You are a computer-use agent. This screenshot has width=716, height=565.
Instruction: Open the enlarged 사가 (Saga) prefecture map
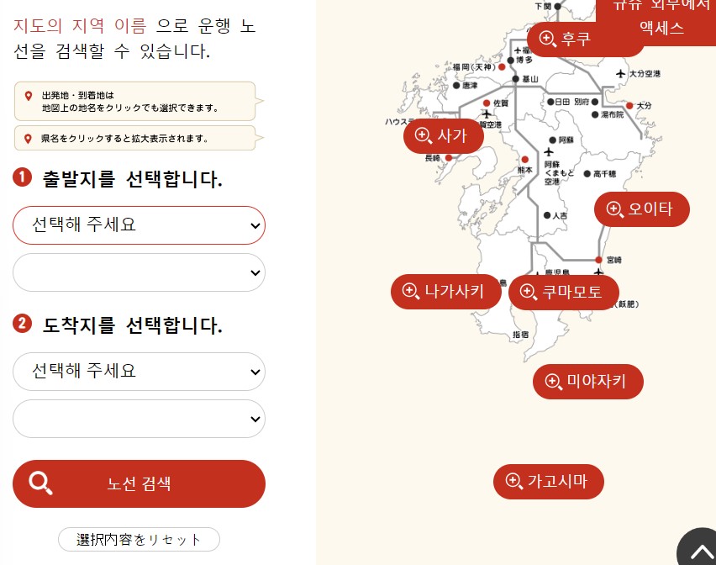[443, 135]
